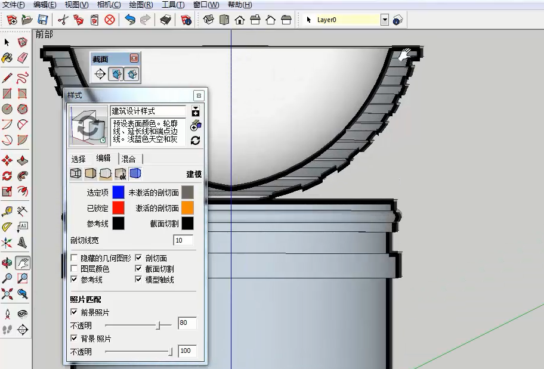The height and width of the screenshot is (369, 544).
Task: Pick the Tape Measure tool
Action: pyautogui.click(x=7, y=212)
